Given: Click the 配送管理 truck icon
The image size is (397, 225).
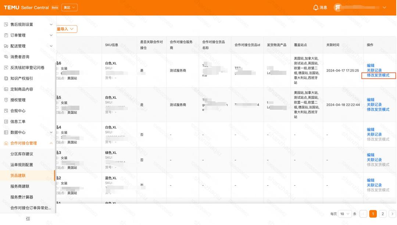Looking at the screenshot, I should pyautogui.click(x=6, y=46).
